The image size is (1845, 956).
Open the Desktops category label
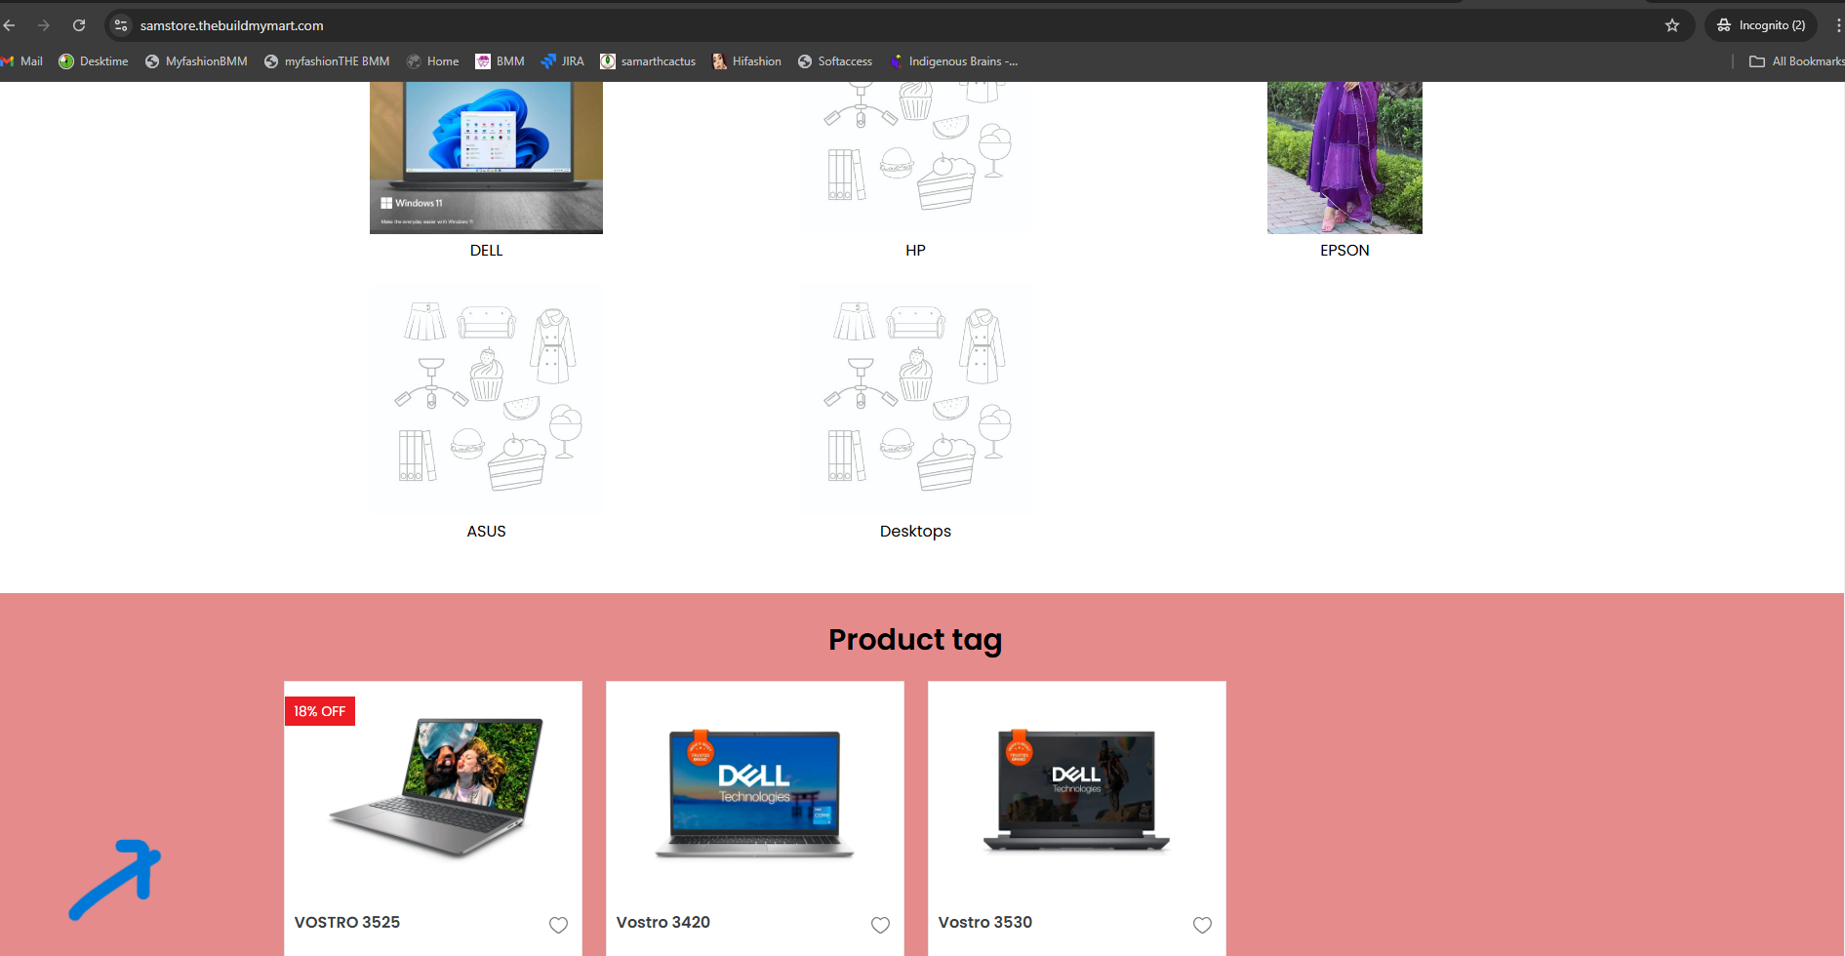(x=915, y=532)
